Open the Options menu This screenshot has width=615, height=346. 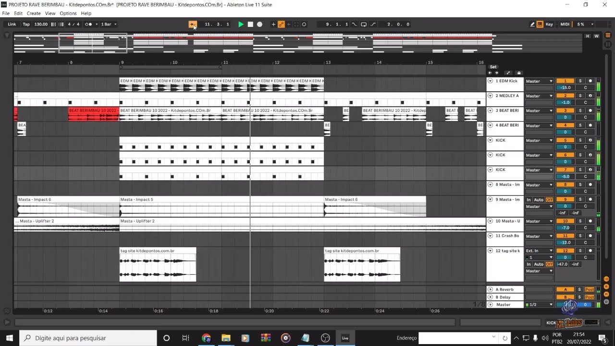[68, 13]
